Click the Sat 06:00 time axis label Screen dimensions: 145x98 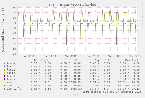(71, 56)
